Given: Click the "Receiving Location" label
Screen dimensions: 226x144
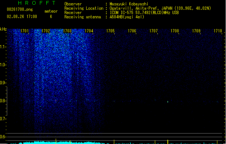Looking at the screenshot, I should (84, 8).
